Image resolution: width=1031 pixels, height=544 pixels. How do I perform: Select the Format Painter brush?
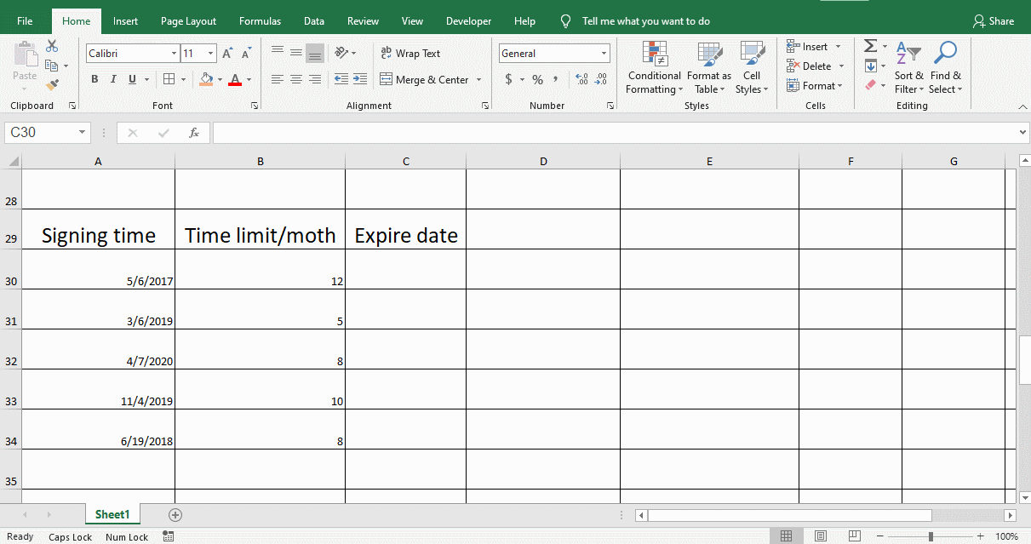click(x=52, y=84)
